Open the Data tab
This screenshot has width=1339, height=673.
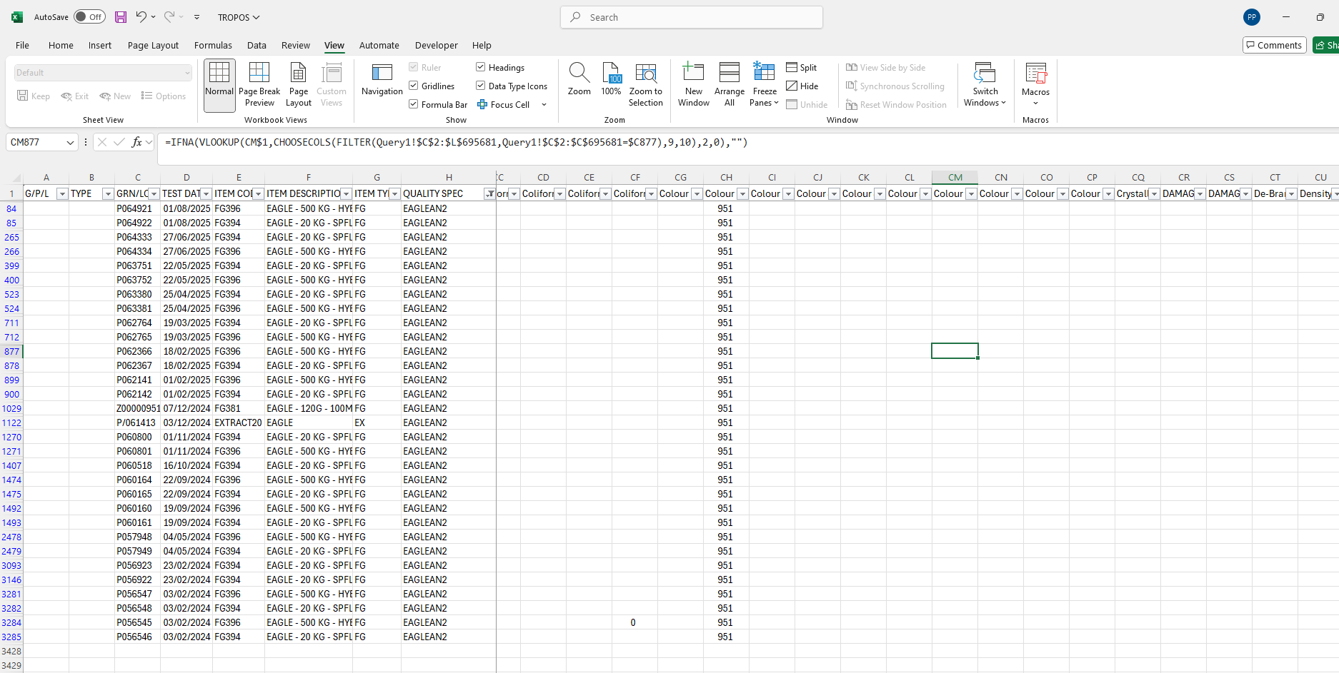(257, 45)
